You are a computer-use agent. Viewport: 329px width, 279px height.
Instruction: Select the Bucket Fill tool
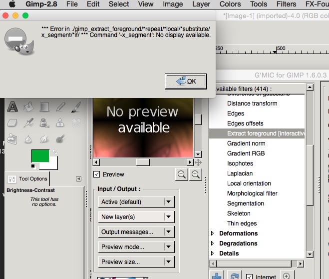coord(28,106)
